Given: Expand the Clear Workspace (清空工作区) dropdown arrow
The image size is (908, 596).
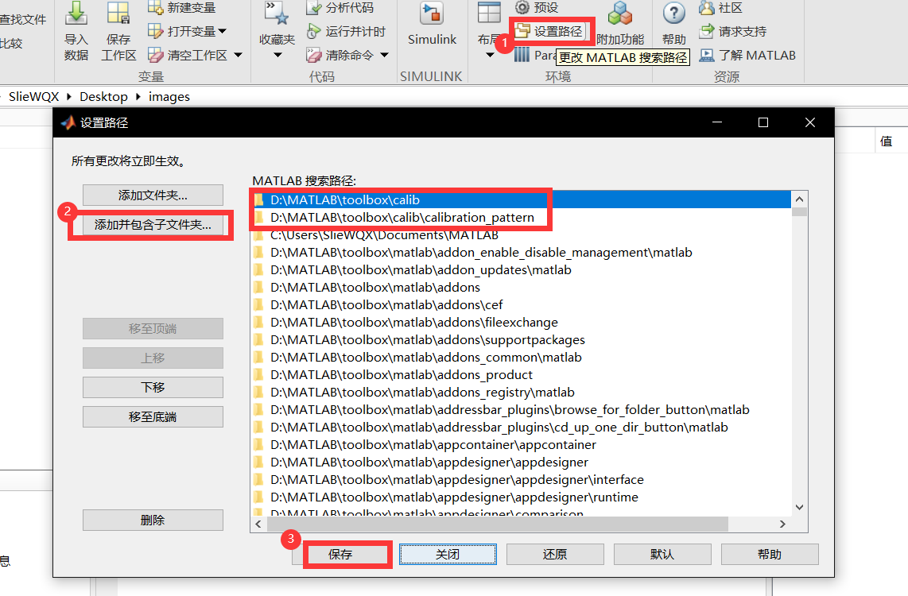Looking at the screenshot, I should tap(238, 56).
